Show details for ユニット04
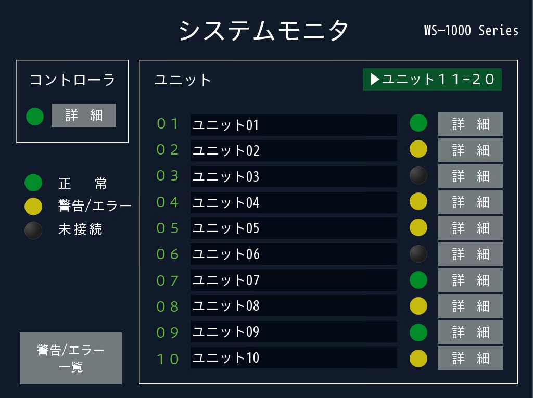This screenshot has width=533, height=398. tap(471, 202)
